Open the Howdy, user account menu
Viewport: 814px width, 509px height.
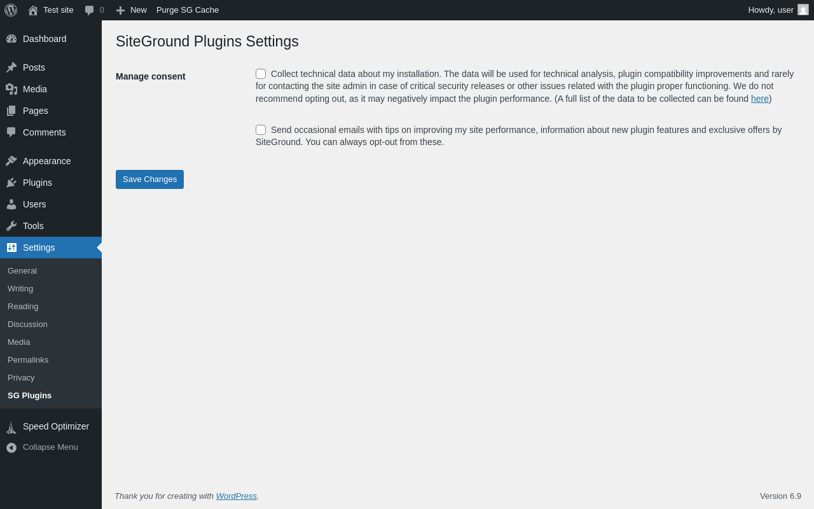pos(771,10)
